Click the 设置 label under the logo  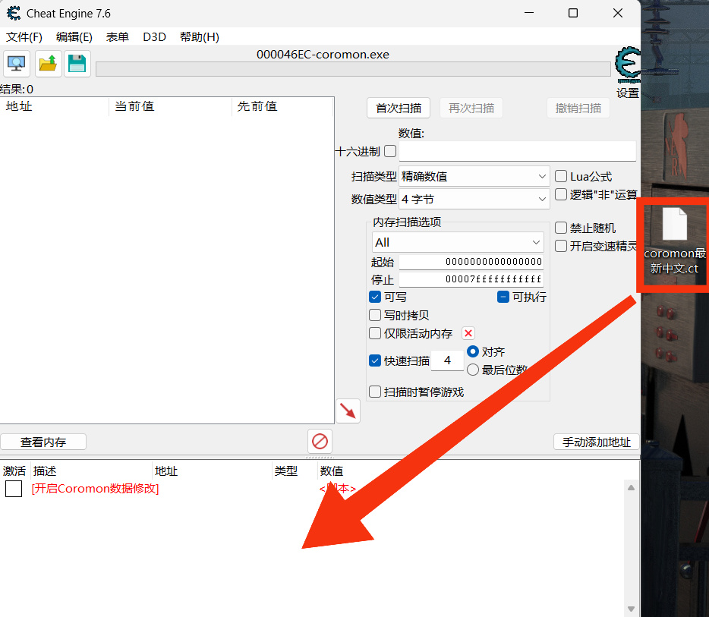(628, 93)
